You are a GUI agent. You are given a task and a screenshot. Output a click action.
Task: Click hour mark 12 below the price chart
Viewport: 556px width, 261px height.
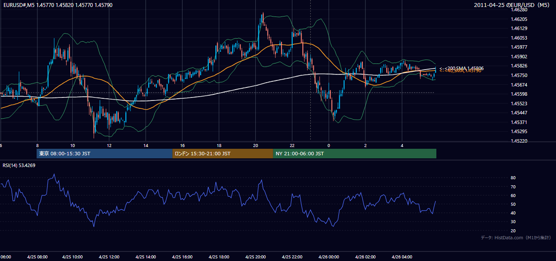109,145
